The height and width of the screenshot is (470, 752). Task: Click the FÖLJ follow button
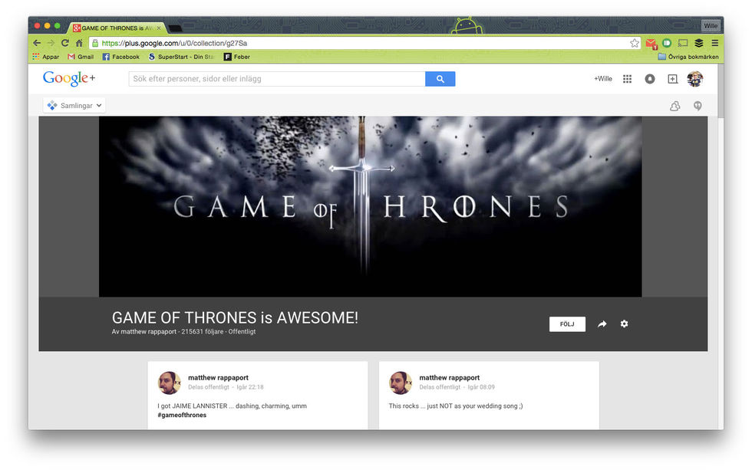tap(567, 324)
